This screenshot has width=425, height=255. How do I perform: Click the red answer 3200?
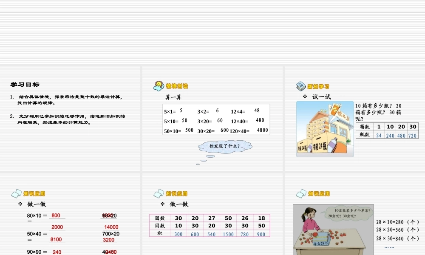coord(109,240)
